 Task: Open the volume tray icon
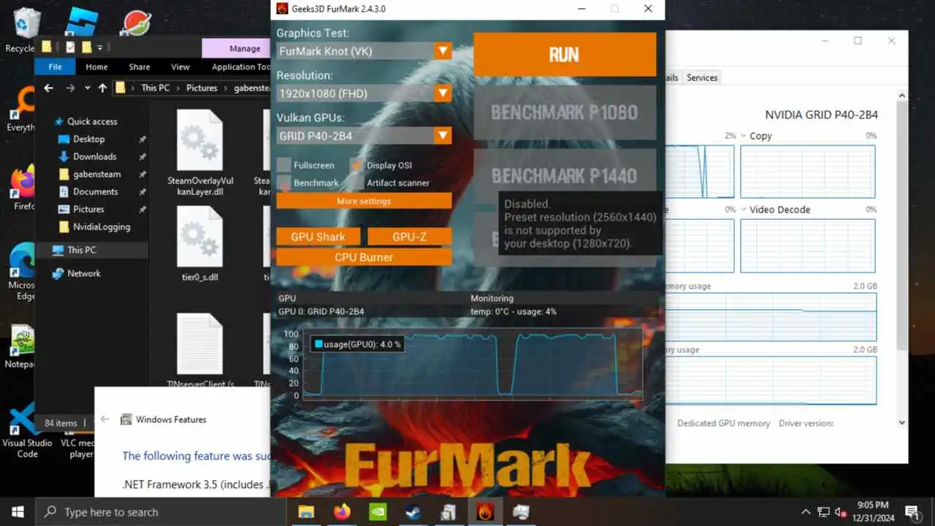841,512
